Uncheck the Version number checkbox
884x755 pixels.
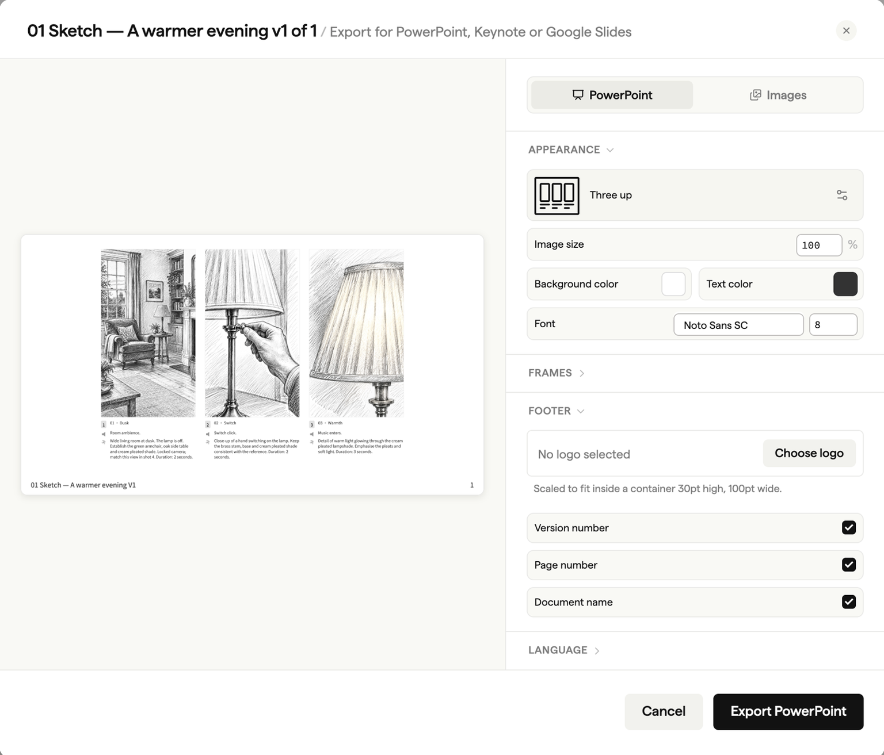[x=849, y=528]
